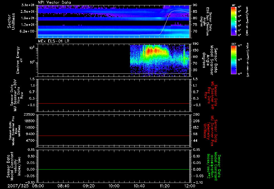Click the 110 scanner angle tick label
This screenshot has height=189, width=274.
pos(196,57)
